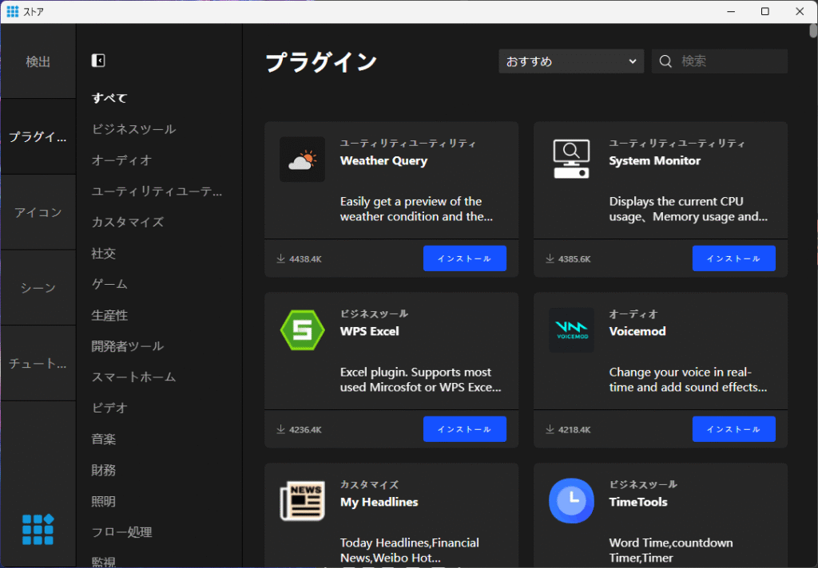The width and height of the screenshot is (818, 568).
Task: Switch to the アイコン tab
Action: tap(38, 212)
